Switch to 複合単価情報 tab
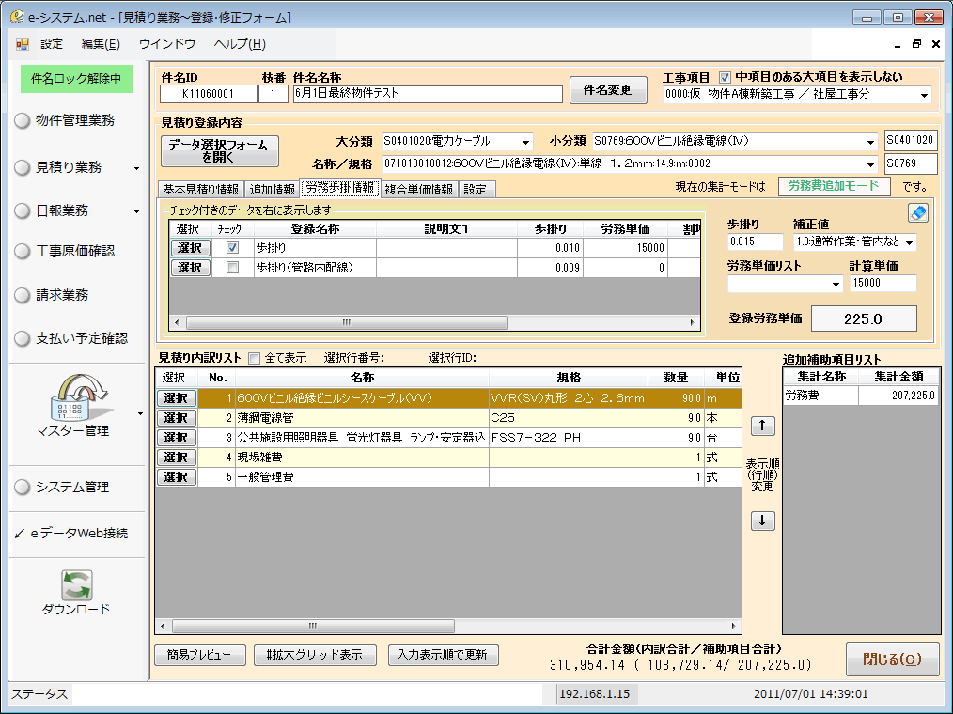 [419, 190]
